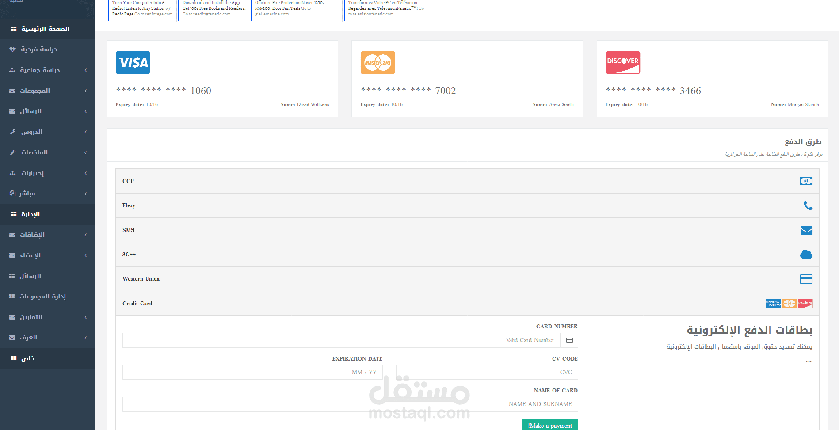This screenshot has height=430, width=839.
Task: Click the radiorage.com ad link
Action: coord(153,14)
